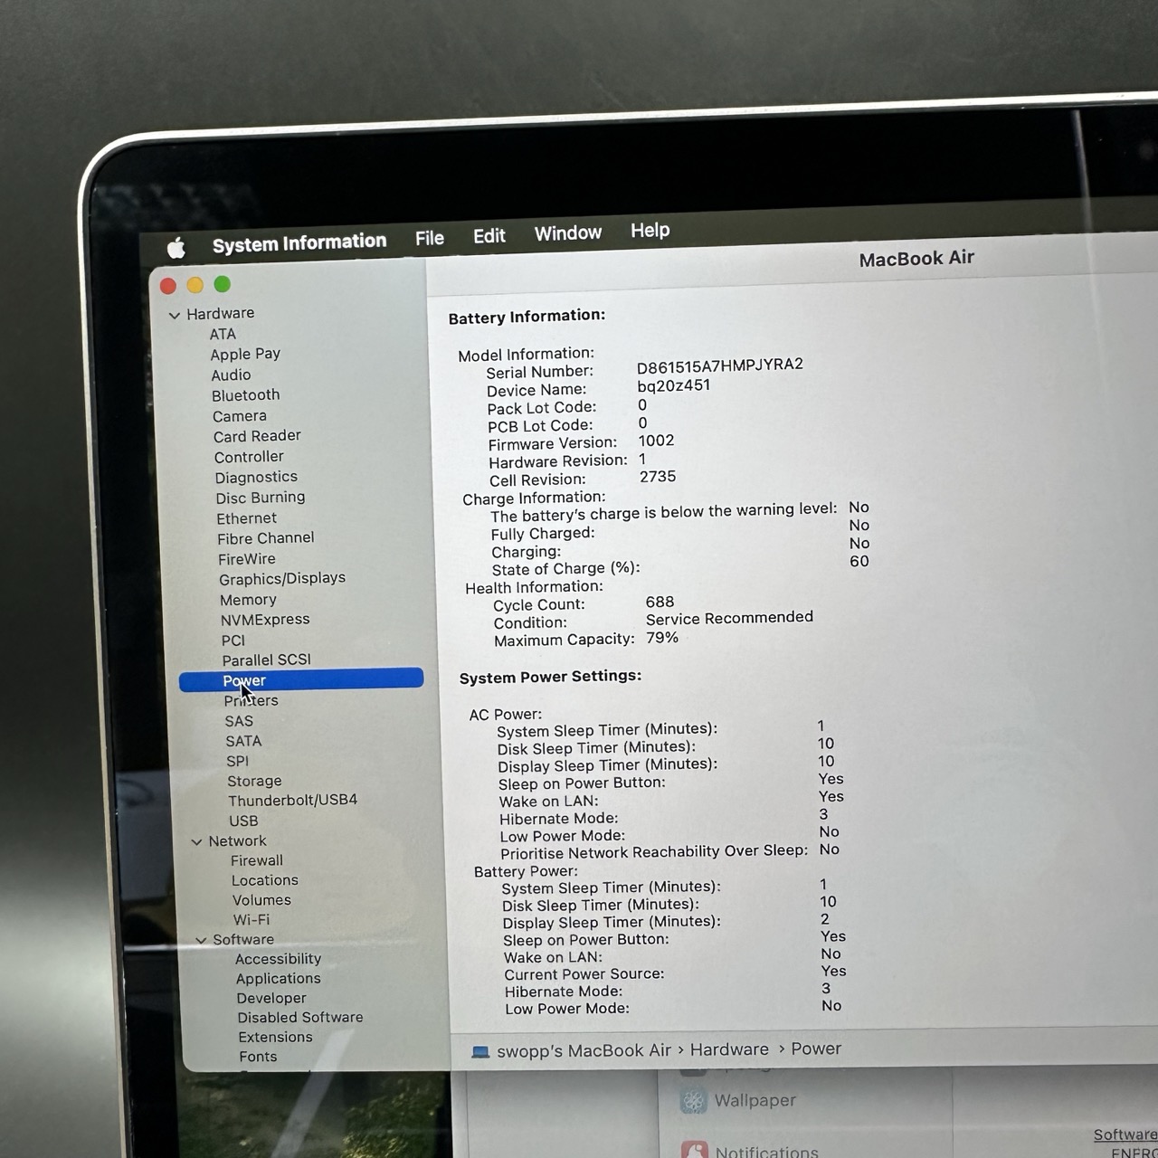Collapse the Software section chevron
This screenshot has width=1158, height=1158.
pyautogui.click(x=201, y=940)
